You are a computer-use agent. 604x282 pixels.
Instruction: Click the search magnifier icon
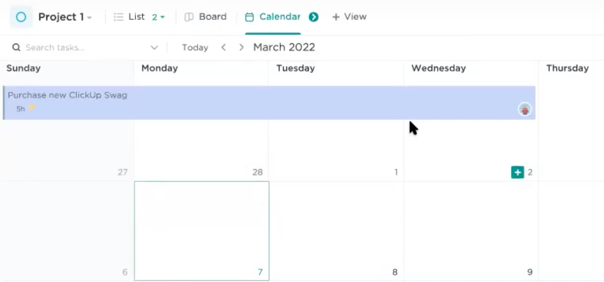pos(16,47)
